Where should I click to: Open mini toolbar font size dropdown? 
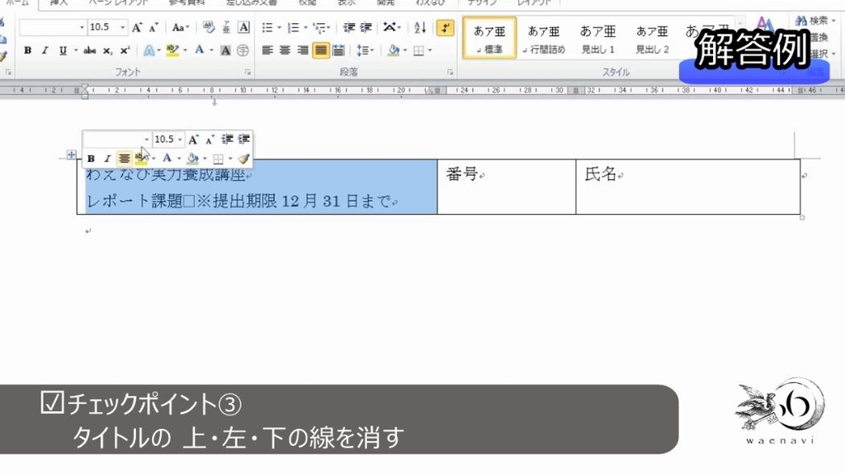point(180,140)
